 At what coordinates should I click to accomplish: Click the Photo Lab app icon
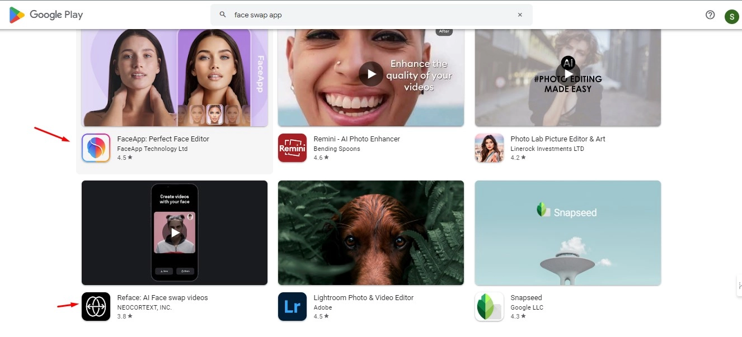click(x=489, y=148)
